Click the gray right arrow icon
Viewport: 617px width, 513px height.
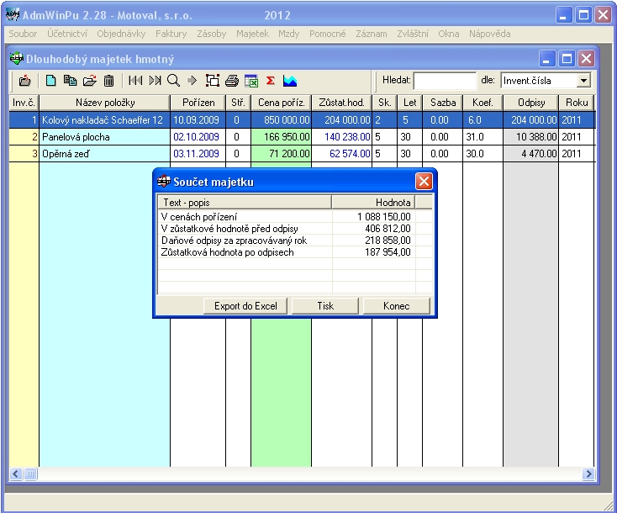point(192,81)
